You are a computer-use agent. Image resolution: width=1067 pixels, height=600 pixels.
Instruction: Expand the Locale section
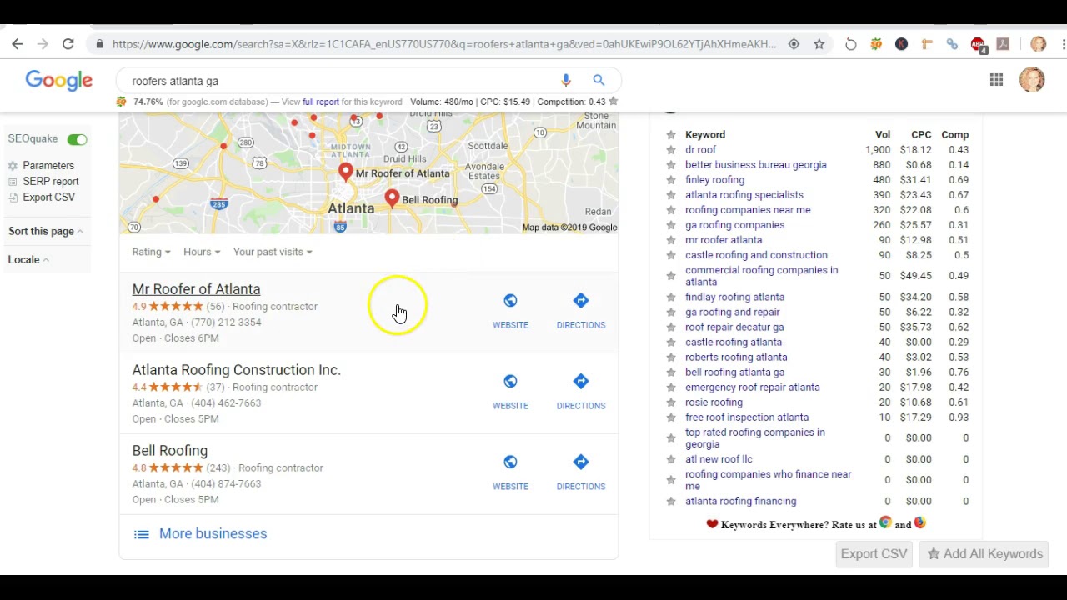28,259
